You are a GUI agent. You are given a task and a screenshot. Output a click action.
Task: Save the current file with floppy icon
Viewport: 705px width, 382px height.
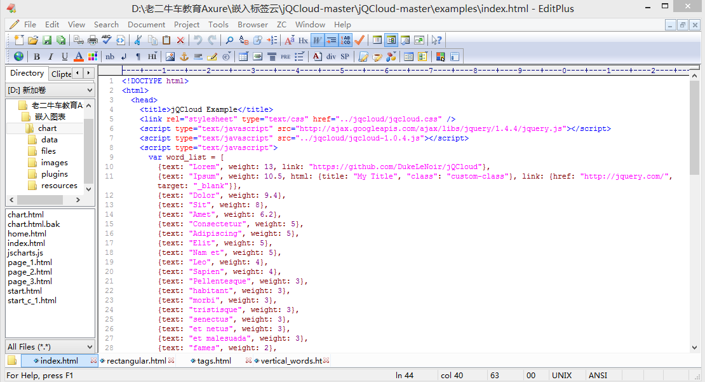pos(47,40)
